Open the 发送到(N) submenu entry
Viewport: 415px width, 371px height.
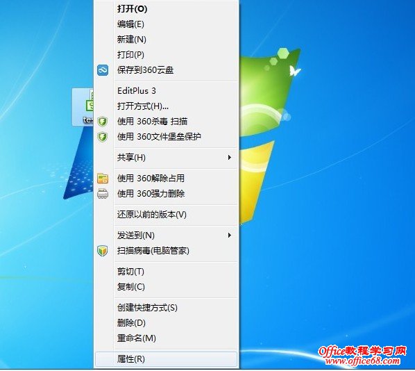pos(167,236)
